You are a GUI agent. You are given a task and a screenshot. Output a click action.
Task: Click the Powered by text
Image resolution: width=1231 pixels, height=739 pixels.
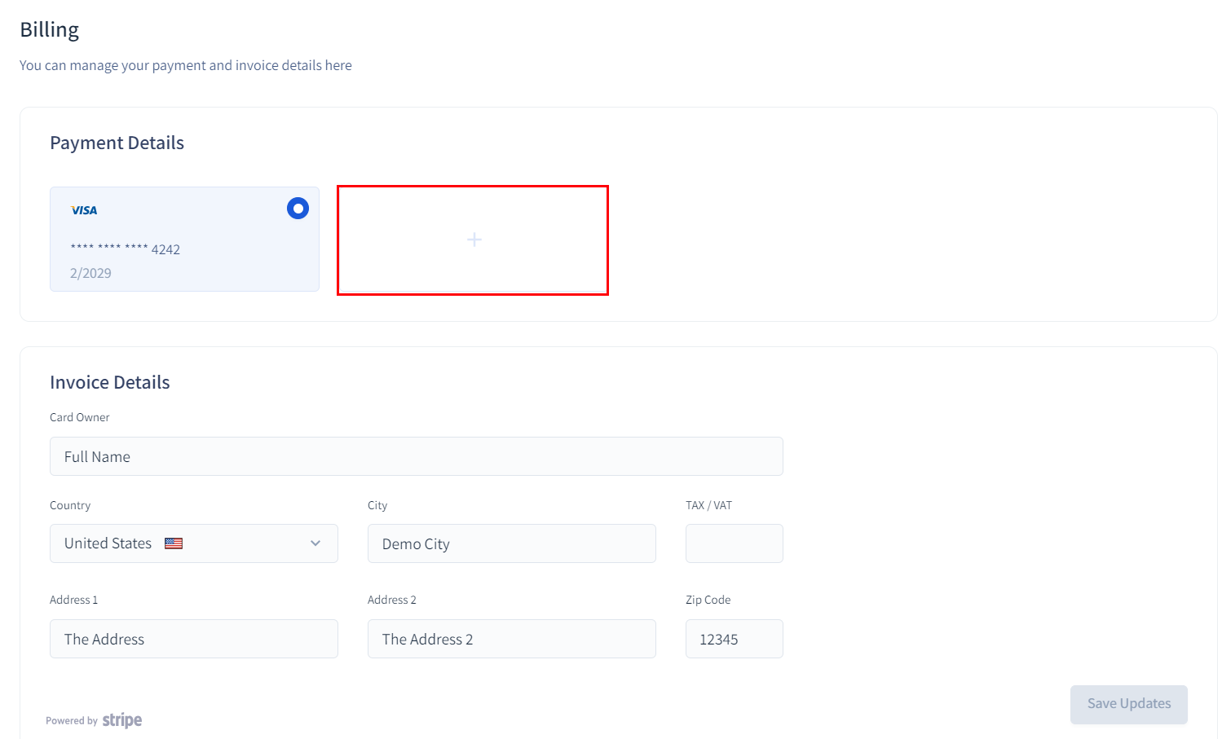click(72, 721)
